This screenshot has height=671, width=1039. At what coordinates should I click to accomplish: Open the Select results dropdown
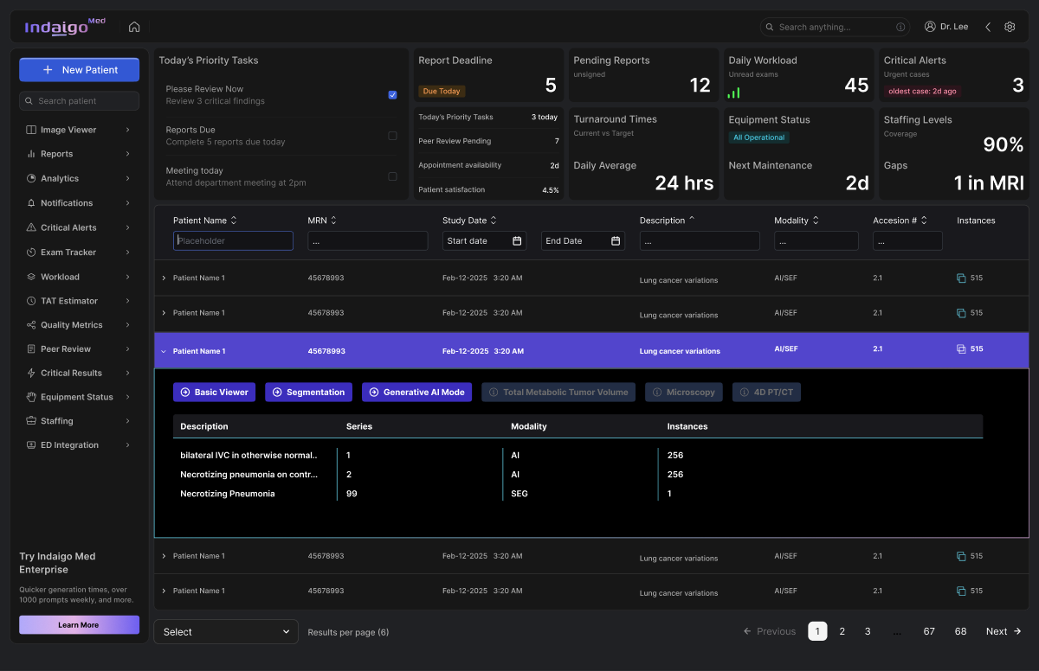tap(226, 632)
